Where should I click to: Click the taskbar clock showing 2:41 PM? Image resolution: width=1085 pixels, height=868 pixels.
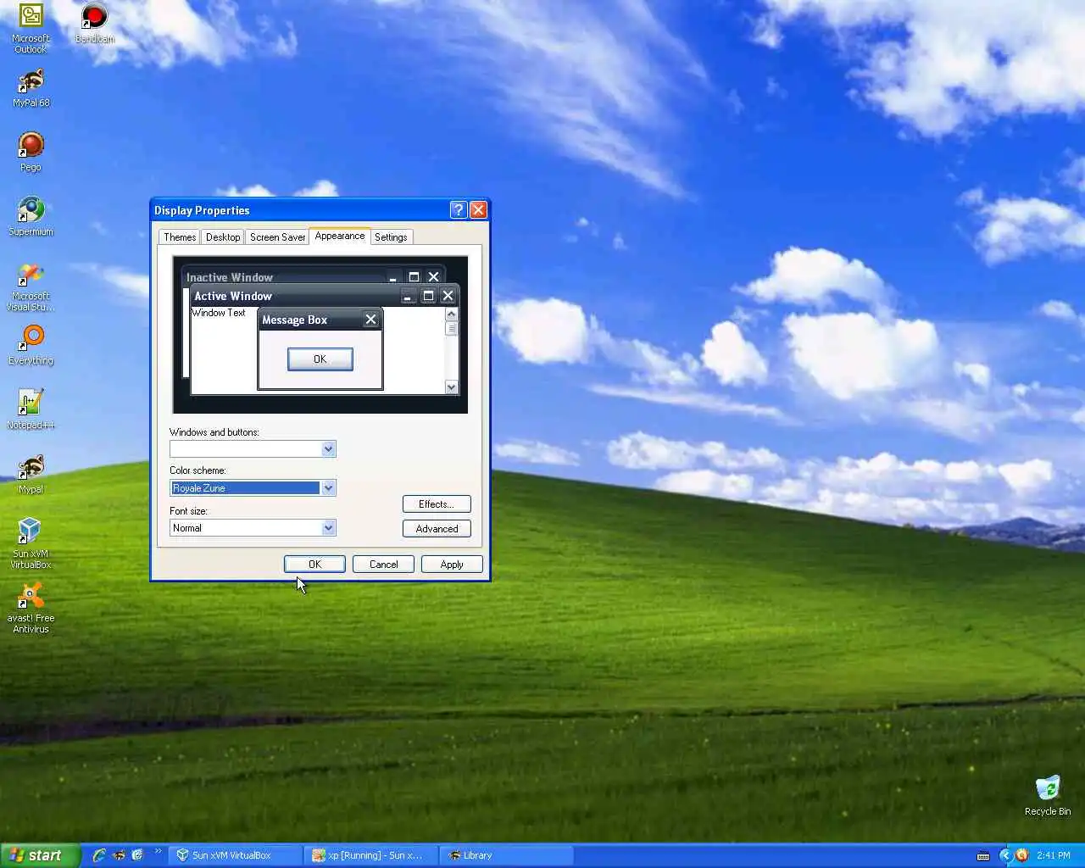coord(1053,855)
